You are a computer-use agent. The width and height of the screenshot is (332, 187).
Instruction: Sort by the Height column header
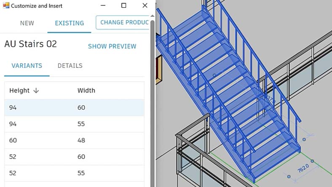(x=19, y=91)
